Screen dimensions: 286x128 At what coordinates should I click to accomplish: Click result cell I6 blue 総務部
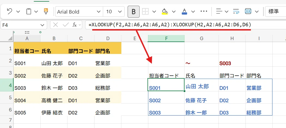(259, 110)
